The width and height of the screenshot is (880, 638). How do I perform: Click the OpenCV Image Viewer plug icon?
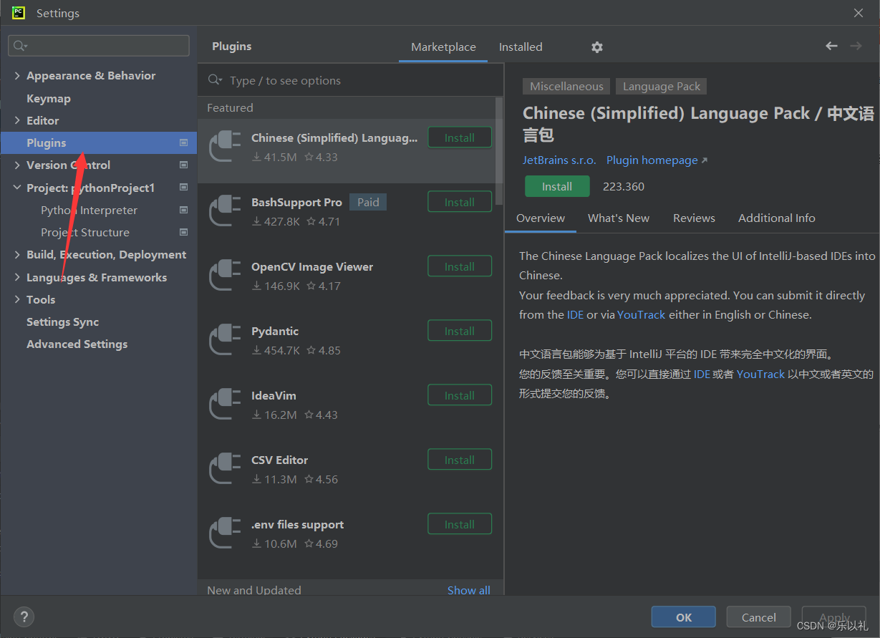click(225, 275)
